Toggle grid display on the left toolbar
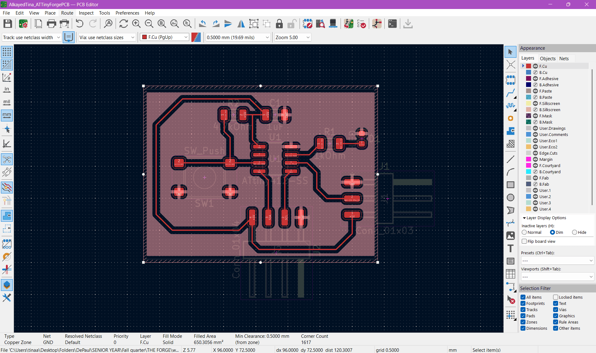 (x=7, y=52)
